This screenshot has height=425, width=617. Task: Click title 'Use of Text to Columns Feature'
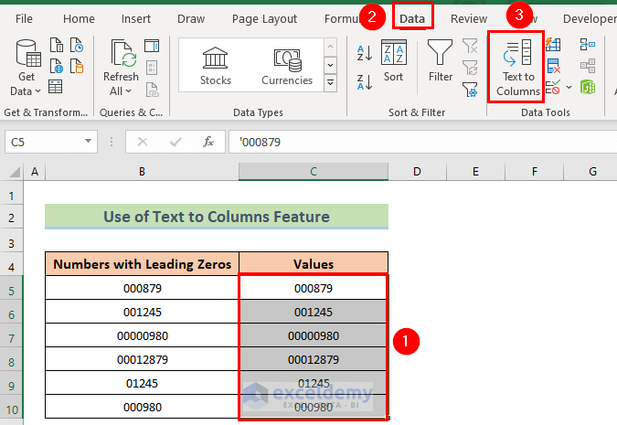pyautogui.click(x=217, y=217)
